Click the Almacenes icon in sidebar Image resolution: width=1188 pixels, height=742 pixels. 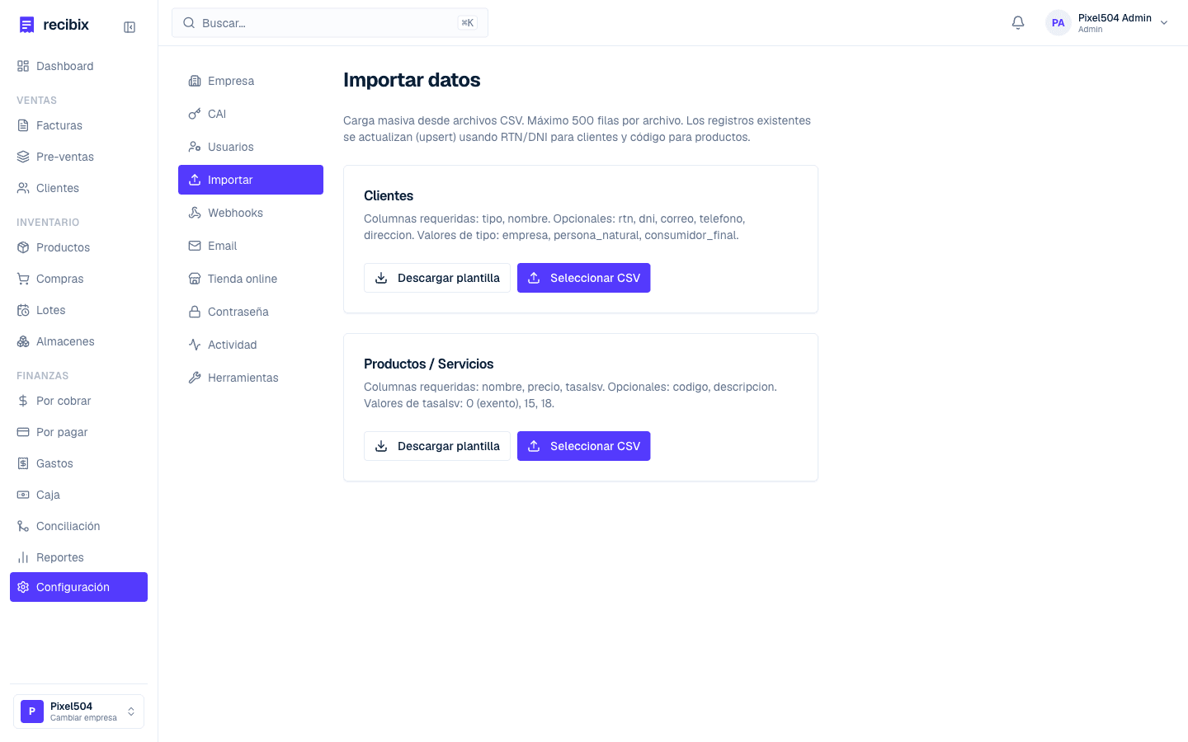pyautogui.click(x=23, y=341)
